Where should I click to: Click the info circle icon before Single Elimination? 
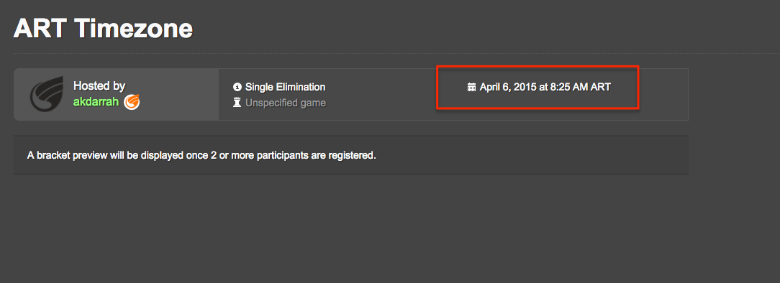pyautogui.click(x=237, y=88)
